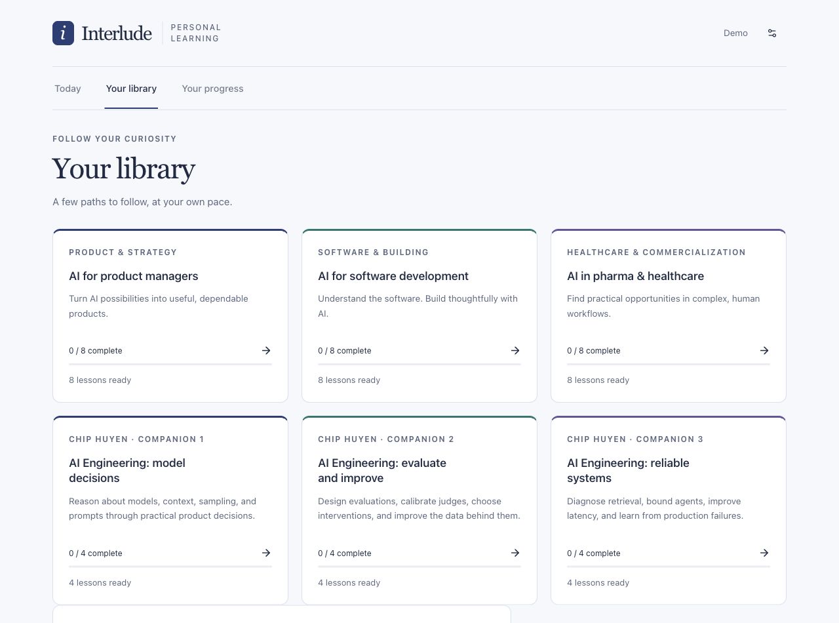Click the Software & Building category label
The image size is (839, 623).
coord(373,252)
